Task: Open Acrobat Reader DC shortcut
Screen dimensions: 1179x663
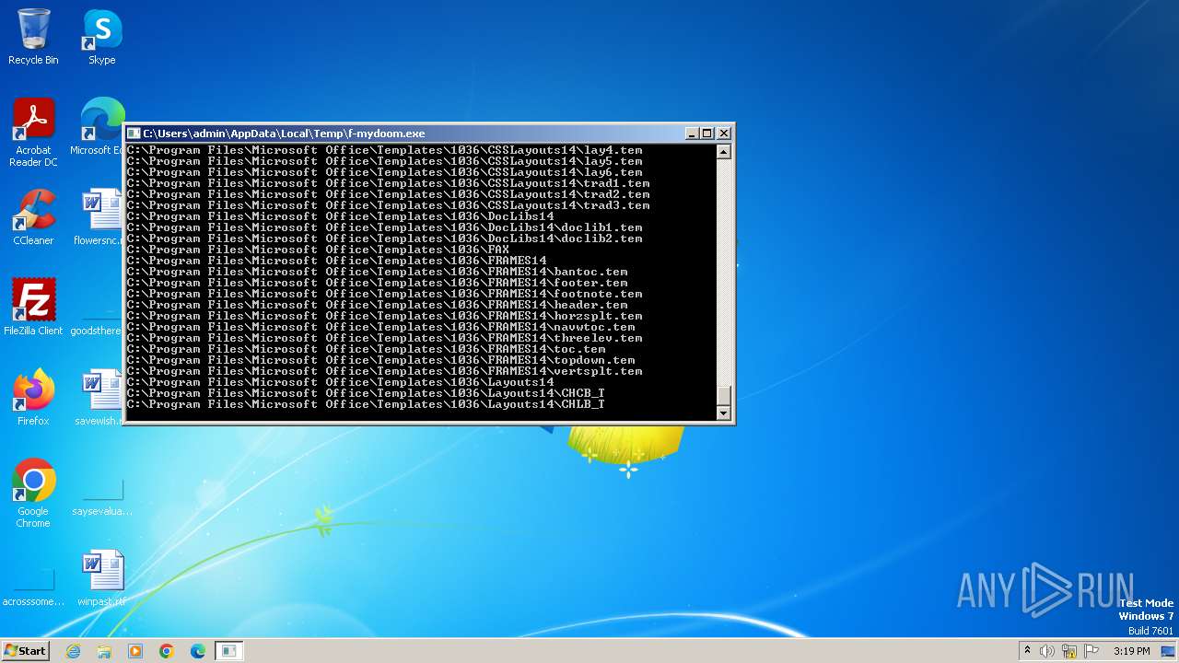Action: pos(33,133)
